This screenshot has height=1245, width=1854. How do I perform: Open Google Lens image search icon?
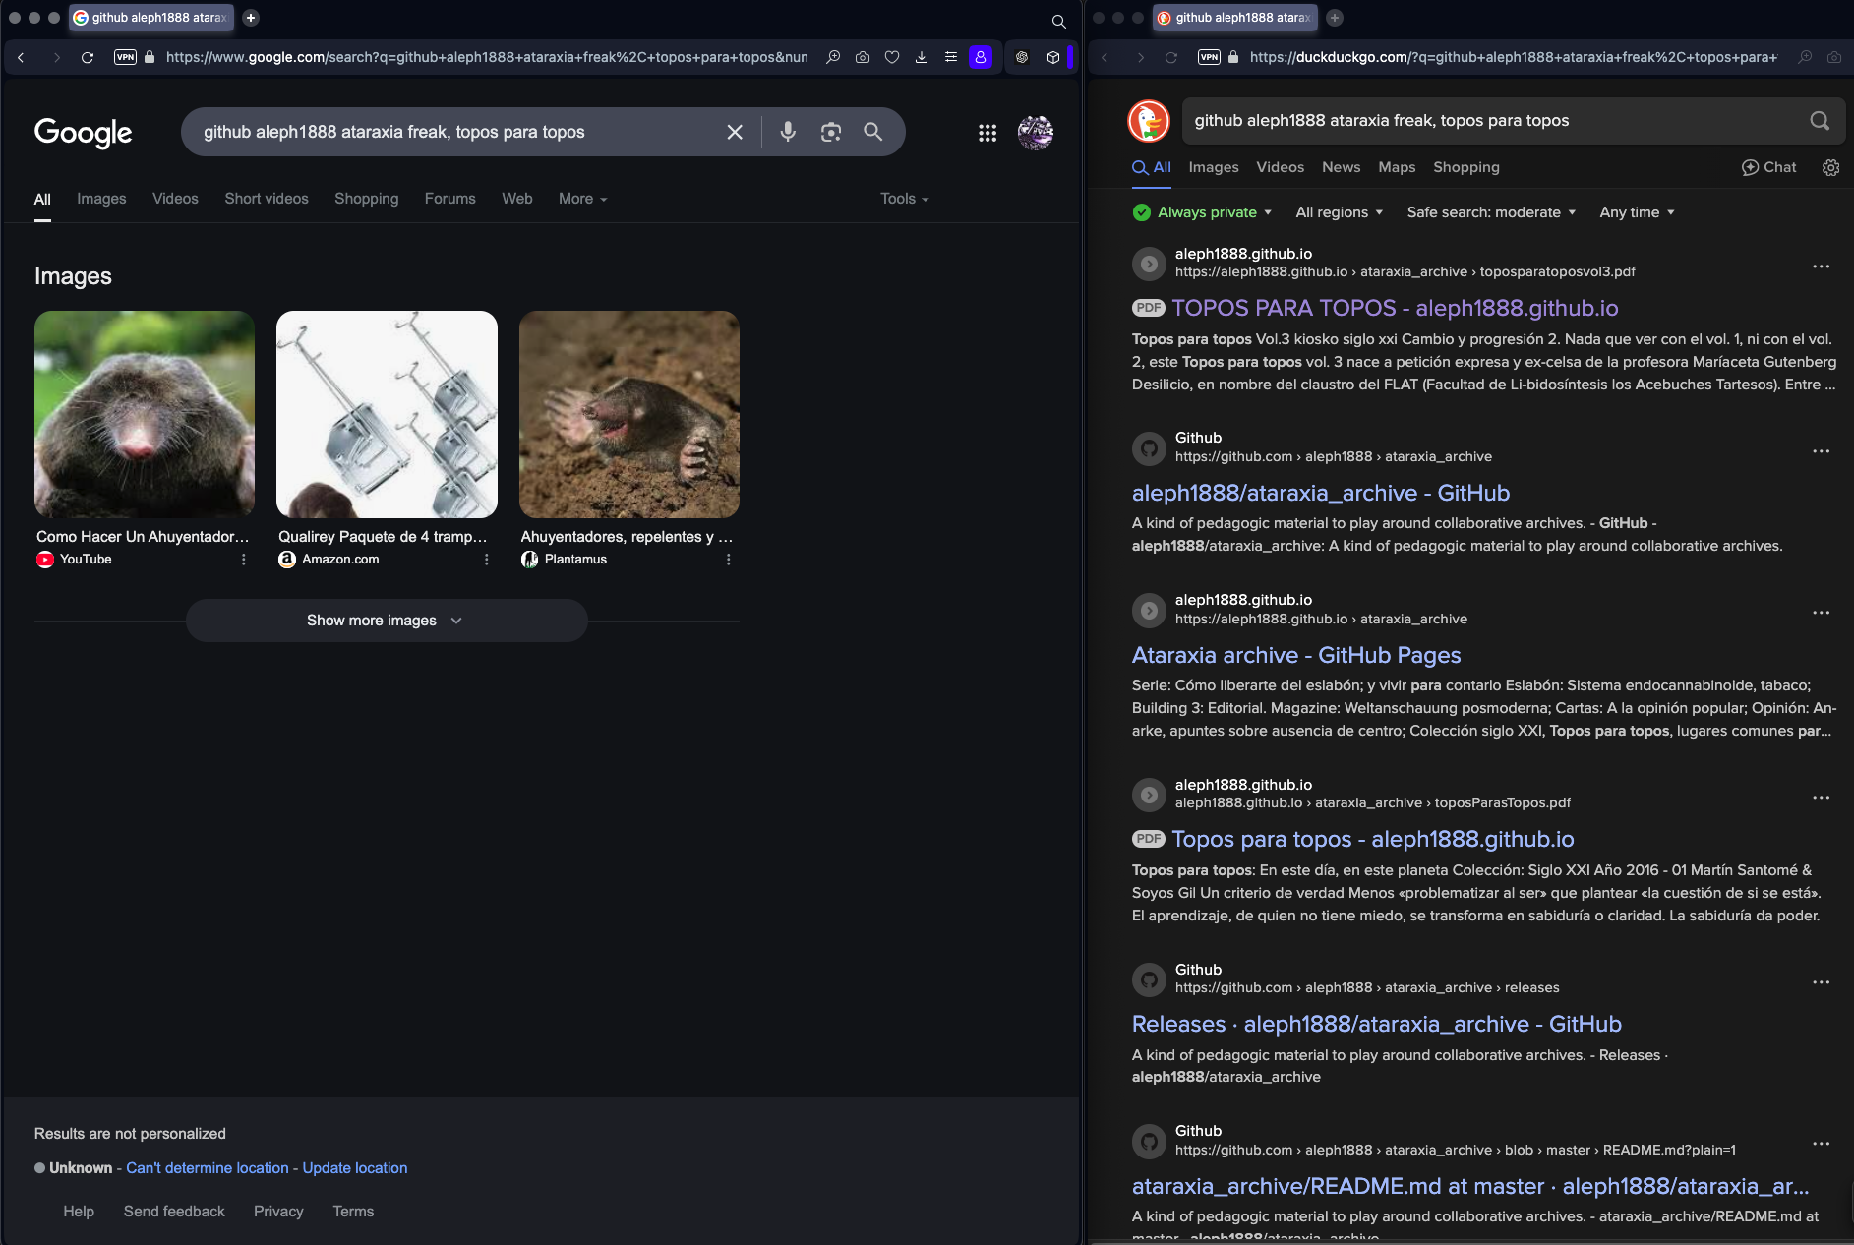(831, 132)
